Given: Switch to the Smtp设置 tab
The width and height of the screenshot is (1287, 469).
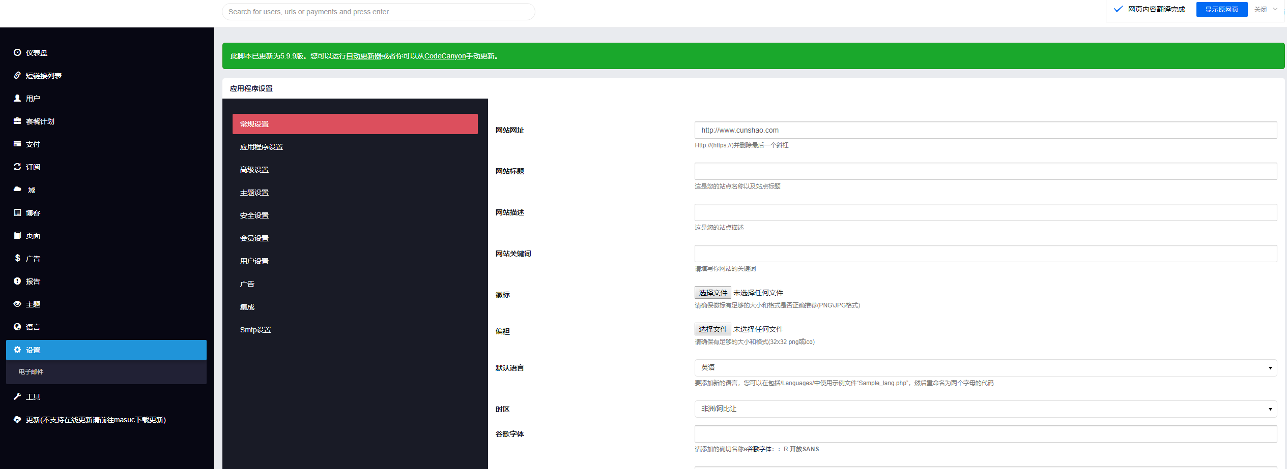Looking at the screenshot, I should pyautogui.click(x=255, y=329).
